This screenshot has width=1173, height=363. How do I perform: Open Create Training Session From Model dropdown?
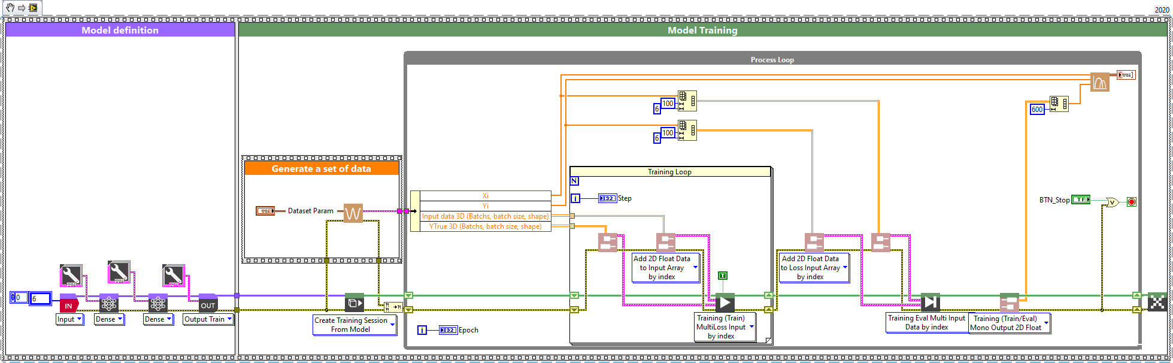coord(393,325)
